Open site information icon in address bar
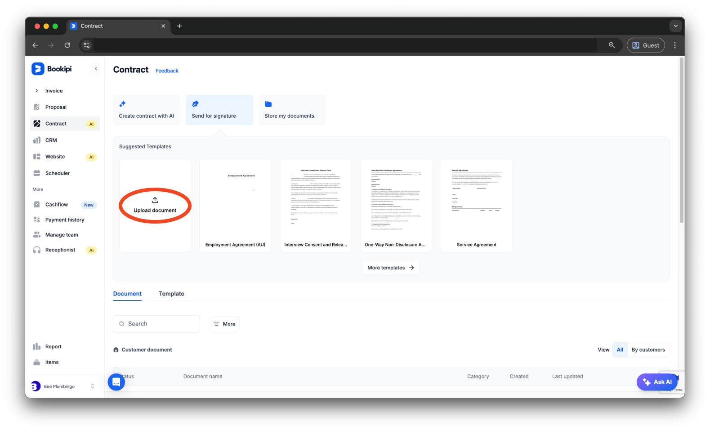This screenshot has width=710, height=431. pos(87,45)
